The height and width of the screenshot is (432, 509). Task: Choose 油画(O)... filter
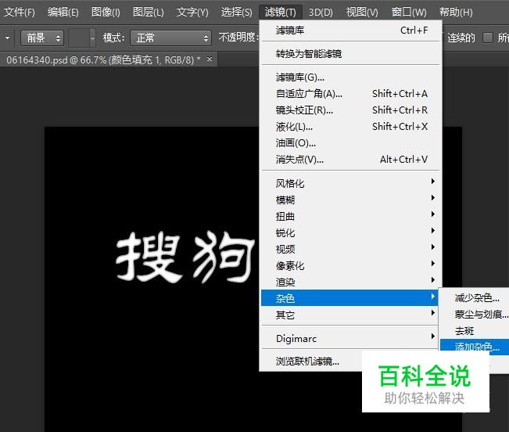click(x=352, y=143)
